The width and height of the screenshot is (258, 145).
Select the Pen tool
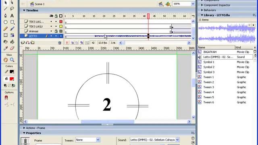[x=6, y=16]
